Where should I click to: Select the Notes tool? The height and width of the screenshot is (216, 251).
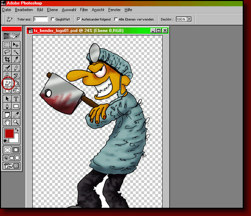pos(7,115)
